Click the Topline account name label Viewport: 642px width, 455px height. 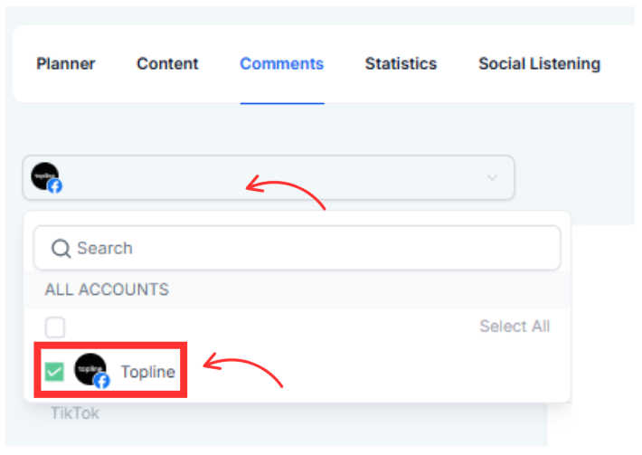(x=147, y=373)
